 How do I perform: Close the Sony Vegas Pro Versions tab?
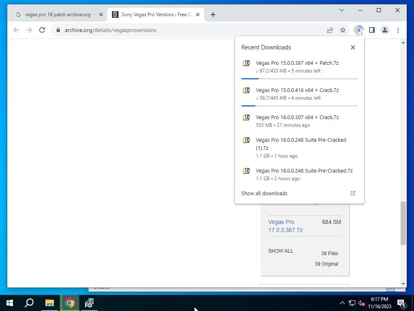[x=197, y=15]
